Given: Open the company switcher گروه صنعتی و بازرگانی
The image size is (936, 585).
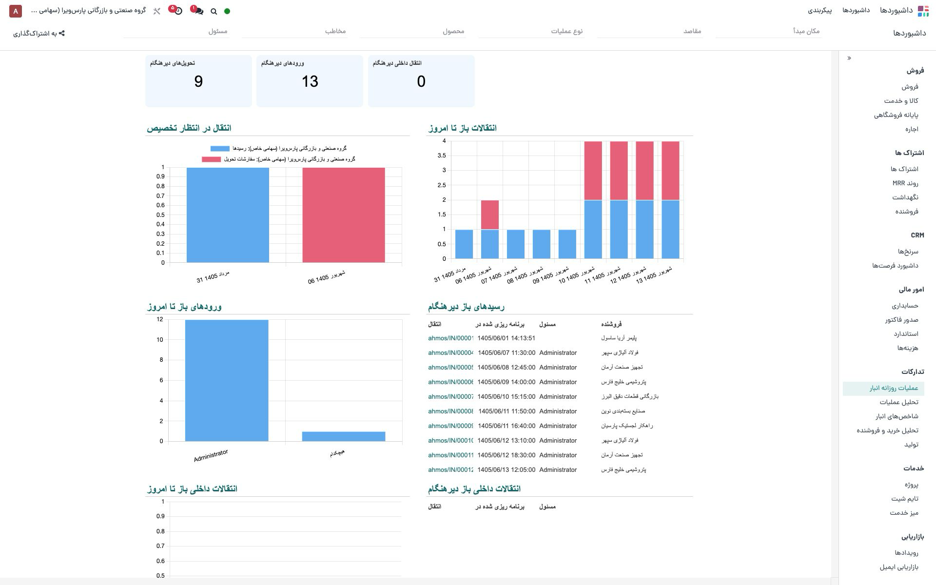Looking at the screenshot, I should 88,10.
